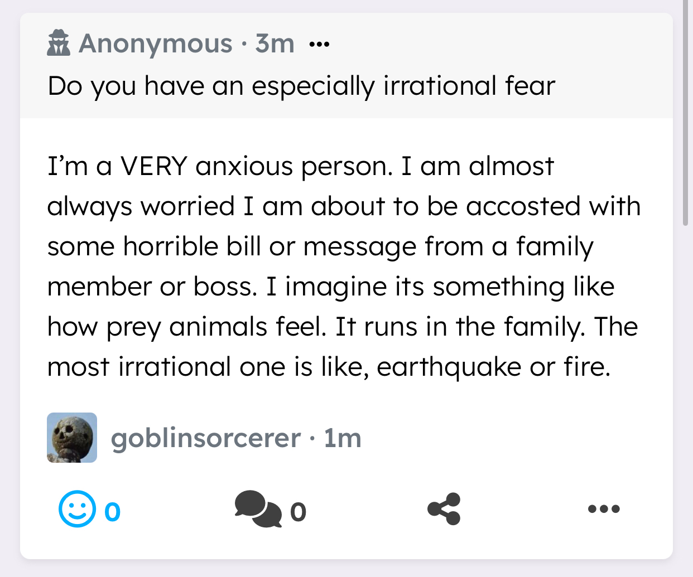Click the vertical scrollbar on right edge
Screen dimensions: 693x577
(x=685, y=111)
